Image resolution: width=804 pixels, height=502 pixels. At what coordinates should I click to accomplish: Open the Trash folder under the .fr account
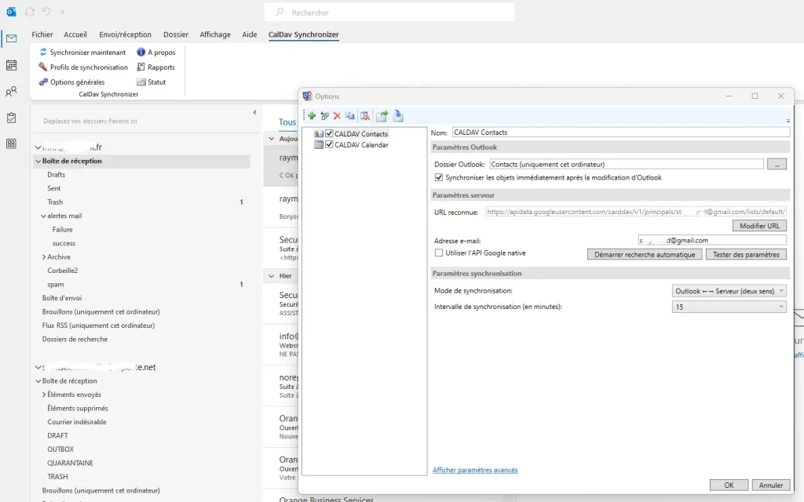[x=55, y=202]
